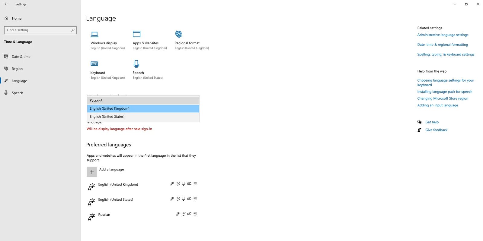Click Add a language button label
Image resolution: width=483 pixels, height=241 pixels.
point(111,169)
